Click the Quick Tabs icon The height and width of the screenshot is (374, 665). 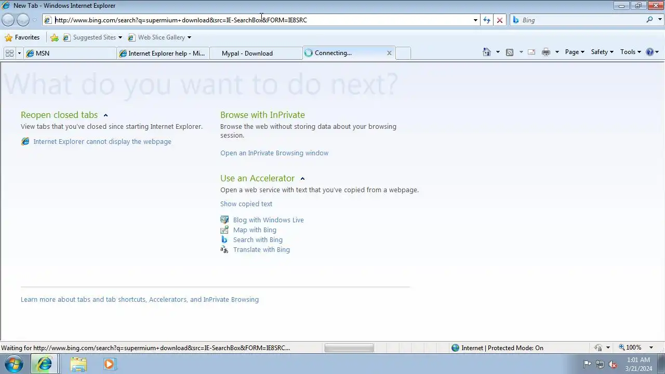(9, 53)
